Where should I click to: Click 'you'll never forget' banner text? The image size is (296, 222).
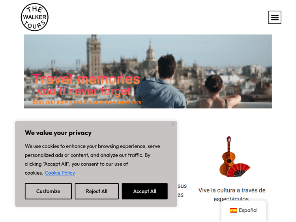pyautogui.click(x=84, y=91)
